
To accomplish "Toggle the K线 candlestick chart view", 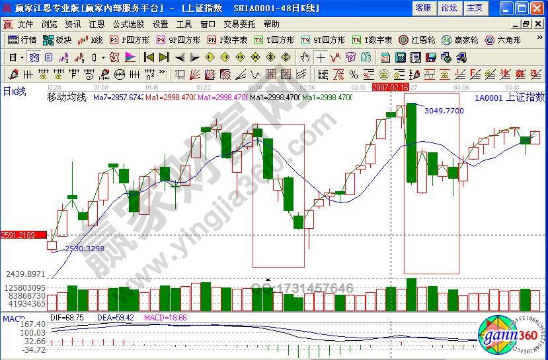I will (x=90, y=40).
